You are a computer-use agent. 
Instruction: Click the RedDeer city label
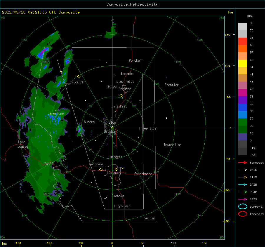point(125,89)
